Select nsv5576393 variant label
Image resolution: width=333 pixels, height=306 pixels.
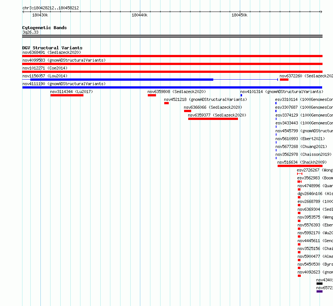315,225
